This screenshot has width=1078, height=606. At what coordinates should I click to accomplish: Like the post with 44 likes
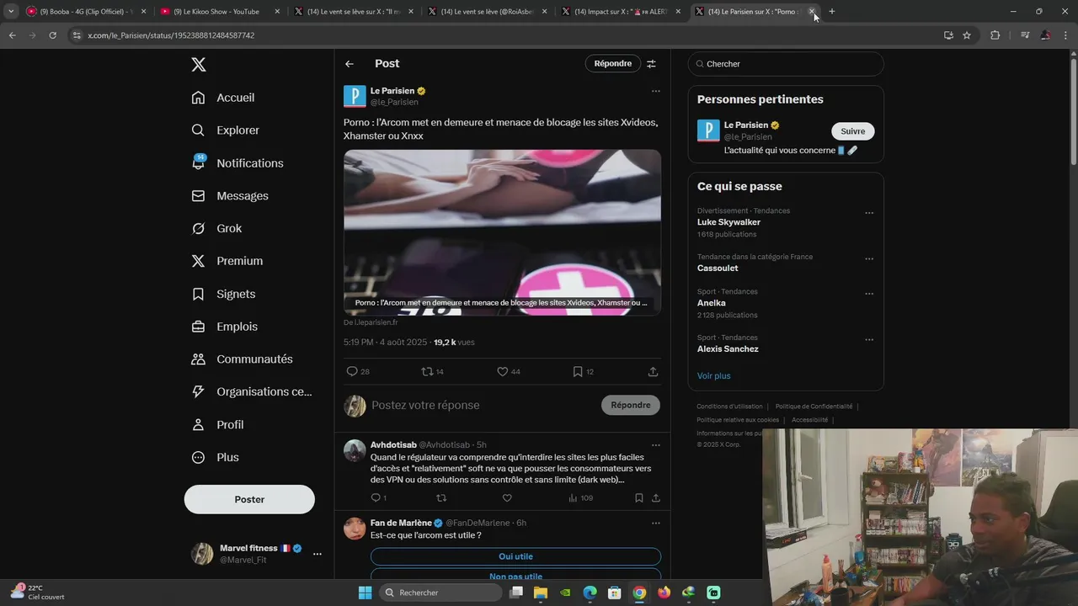click(502, 371)
